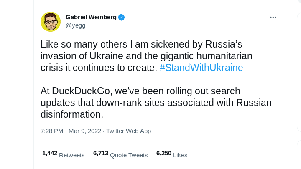Click the Mar 9, 2022 date
The image size is (301, 169).
(85, 131)
